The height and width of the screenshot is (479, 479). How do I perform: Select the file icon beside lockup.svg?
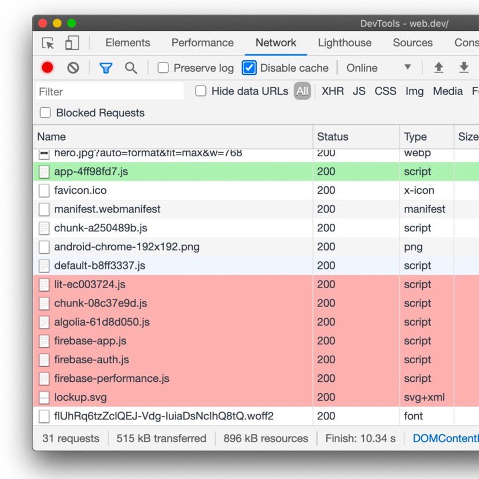coord(44,397)
